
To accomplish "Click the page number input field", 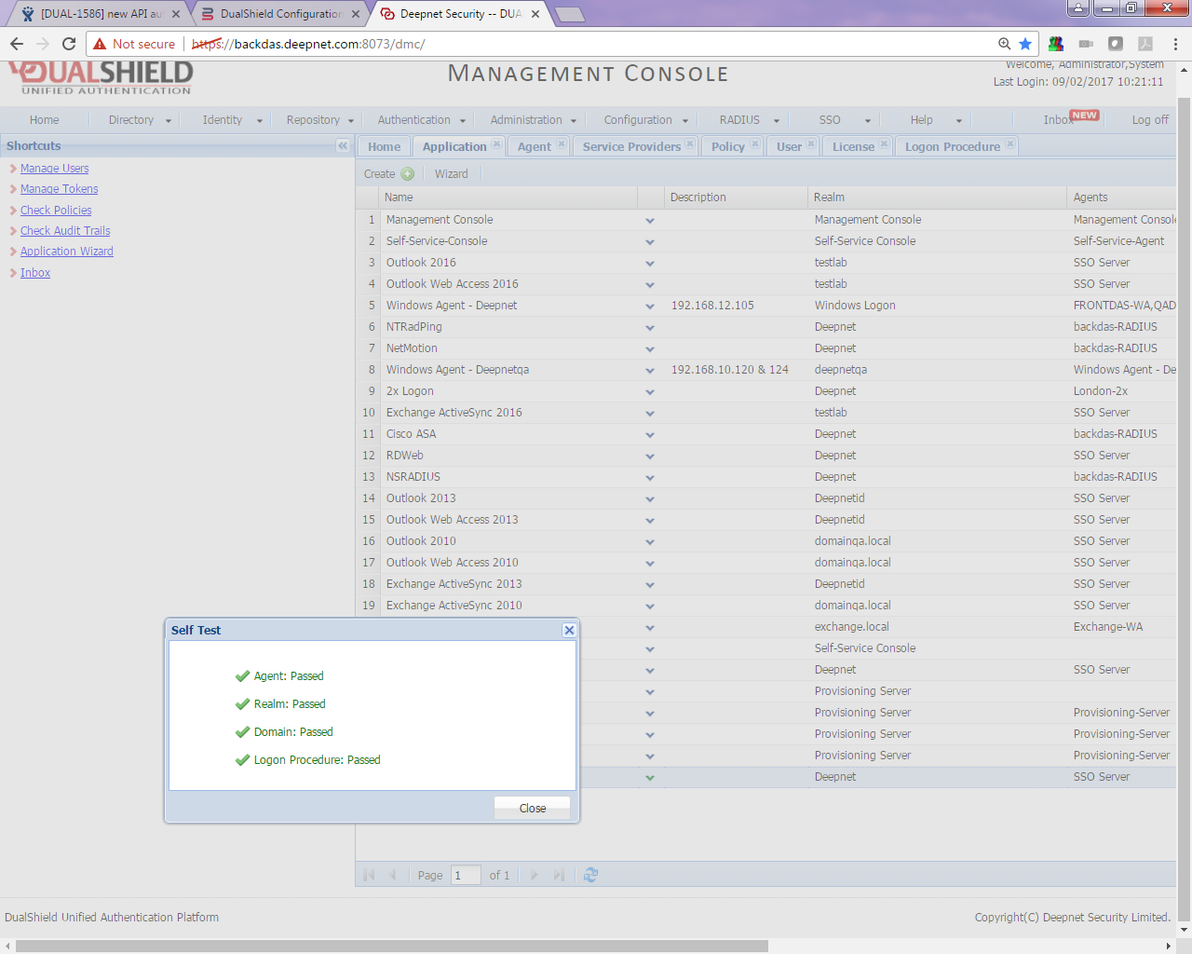I will [x=465, y=875].
